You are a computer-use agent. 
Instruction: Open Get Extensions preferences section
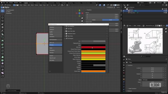click(x=55, y=39)
